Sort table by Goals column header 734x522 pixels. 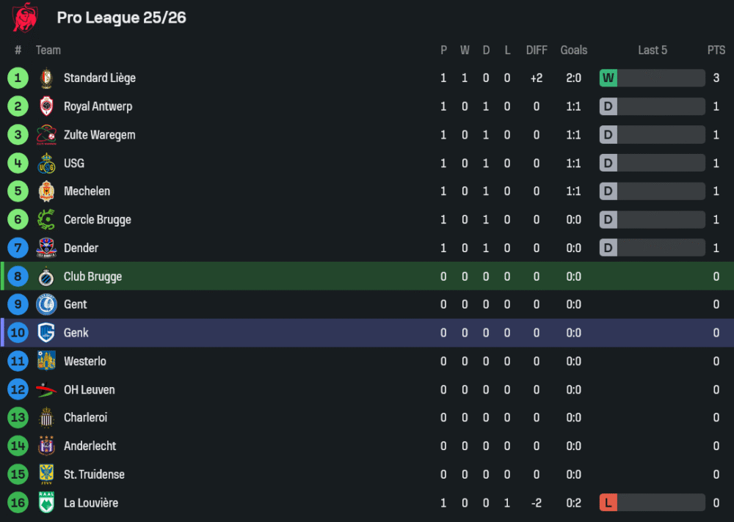574,50
